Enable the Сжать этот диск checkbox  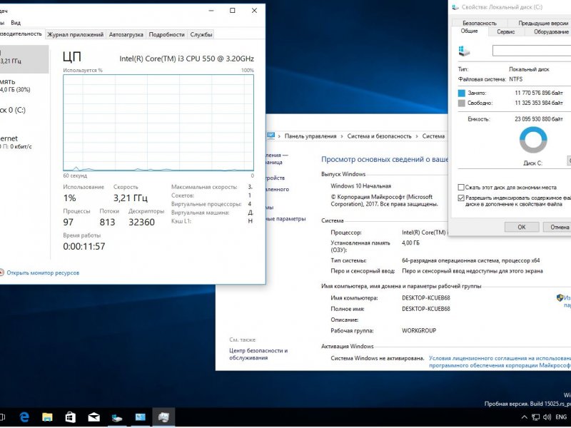(x=461, y=187)
